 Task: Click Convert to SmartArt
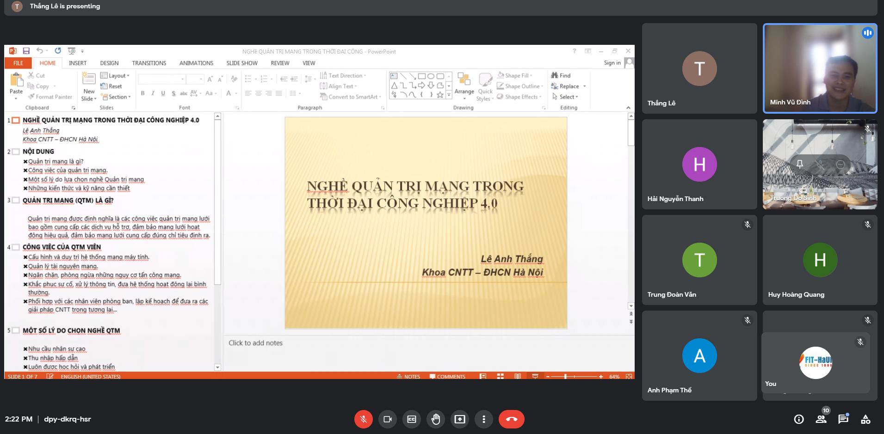pyautogui.click(x=351, y=97)
